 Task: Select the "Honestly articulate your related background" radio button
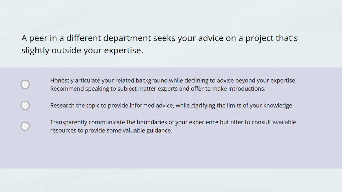25,84
